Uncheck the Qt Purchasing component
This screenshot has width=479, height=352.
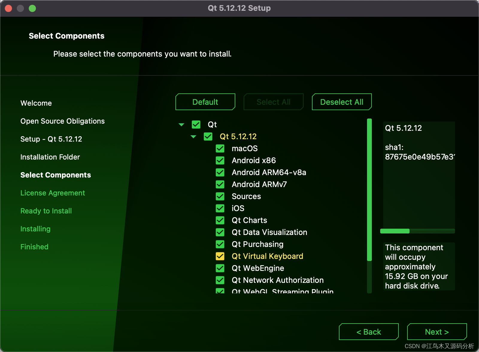(220, 244)
